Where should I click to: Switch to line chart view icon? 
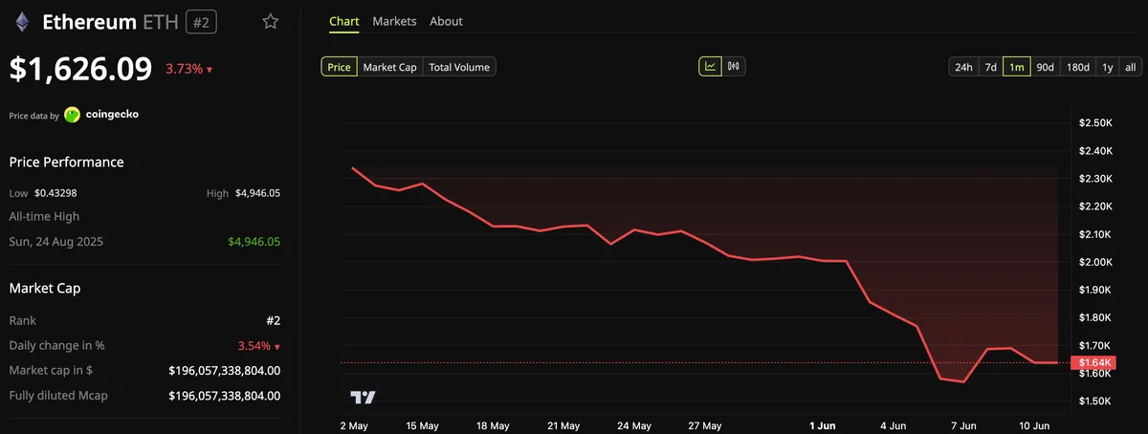(x=711, y=67)
